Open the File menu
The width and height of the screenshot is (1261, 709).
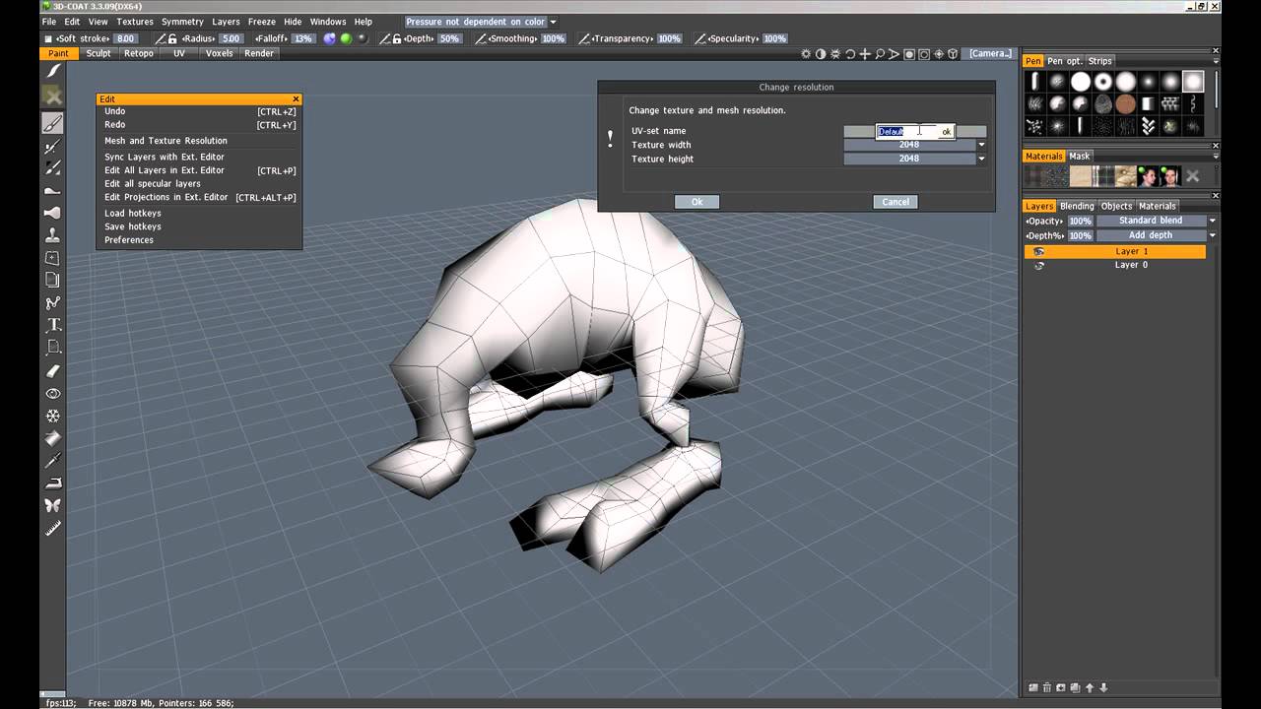(49, 22)
